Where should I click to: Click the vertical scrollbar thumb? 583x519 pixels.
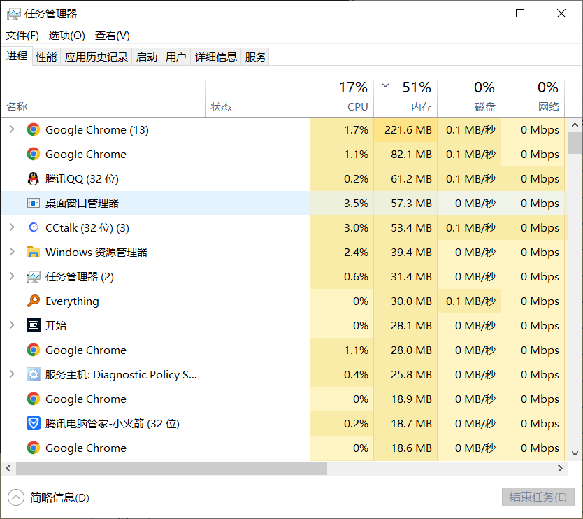(575, 143)
